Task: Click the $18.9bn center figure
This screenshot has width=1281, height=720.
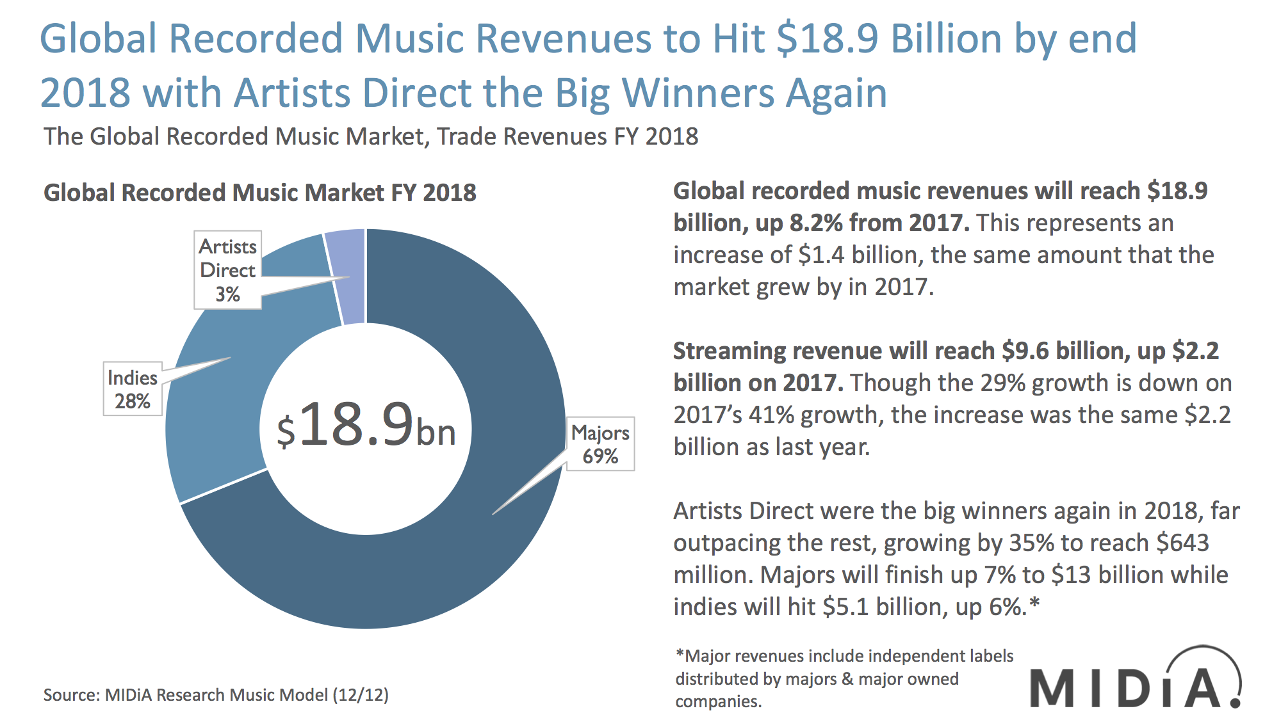Action: [x=366, y=425]
